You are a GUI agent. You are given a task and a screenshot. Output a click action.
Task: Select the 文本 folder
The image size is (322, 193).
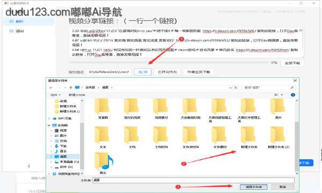[x=103, y=138]
